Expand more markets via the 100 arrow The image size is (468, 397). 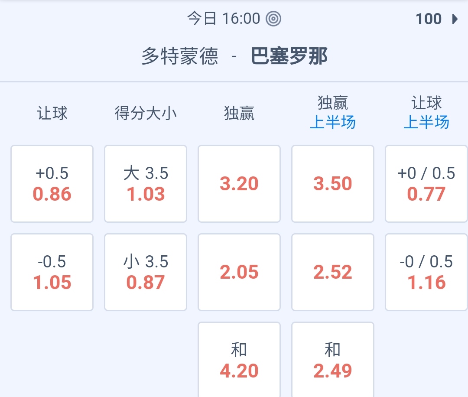coord(436,19)
